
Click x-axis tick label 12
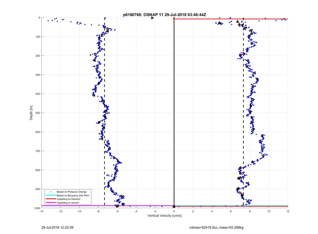pyautogui.click(x=288, y=211)
